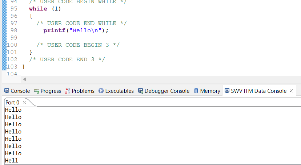Click the USER CODE BEGIN 3 comment
Viewport: 301px width, 165px height.
pos(78,45)
